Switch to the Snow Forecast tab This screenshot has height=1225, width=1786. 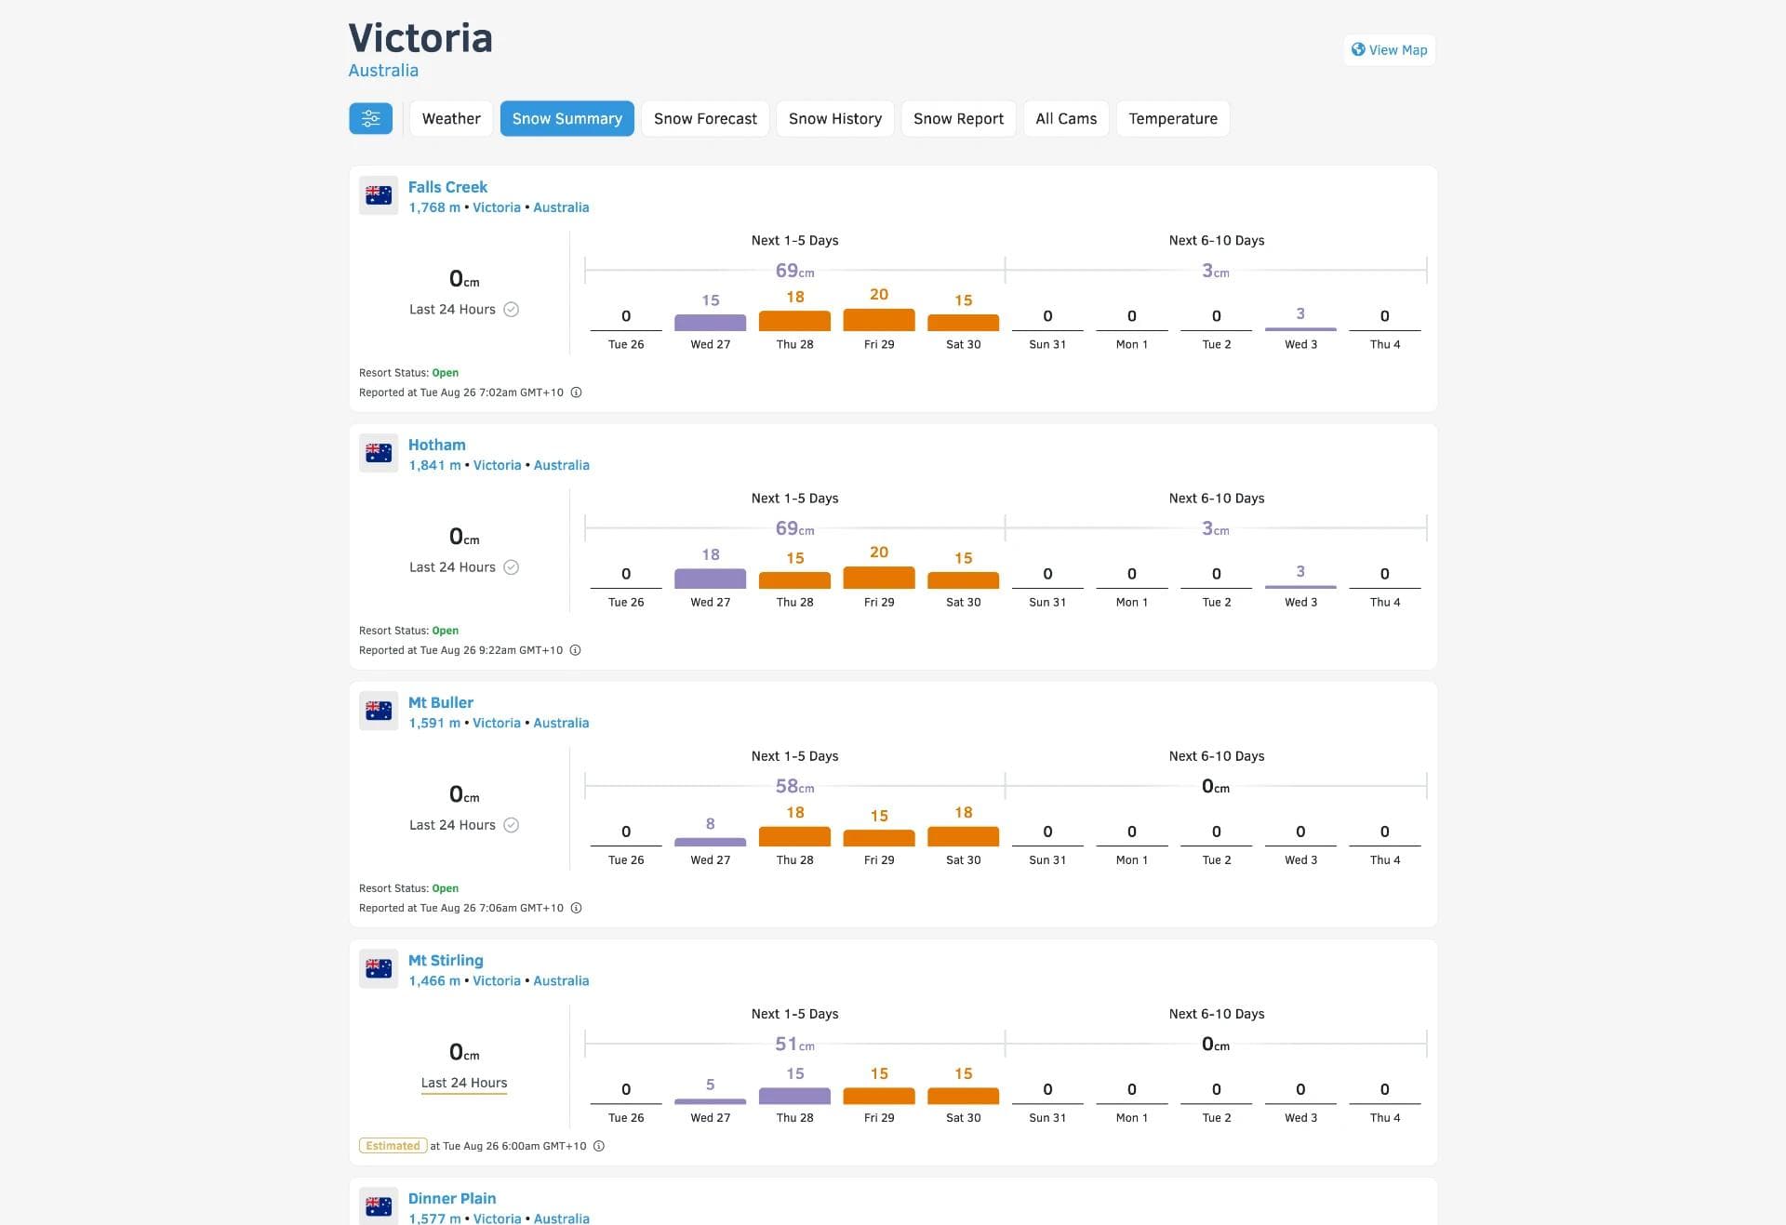[705, 118]
